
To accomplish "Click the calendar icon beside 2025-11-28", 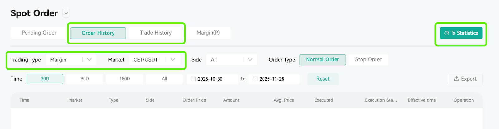I will pyautogui.click(x=255, y=79).
